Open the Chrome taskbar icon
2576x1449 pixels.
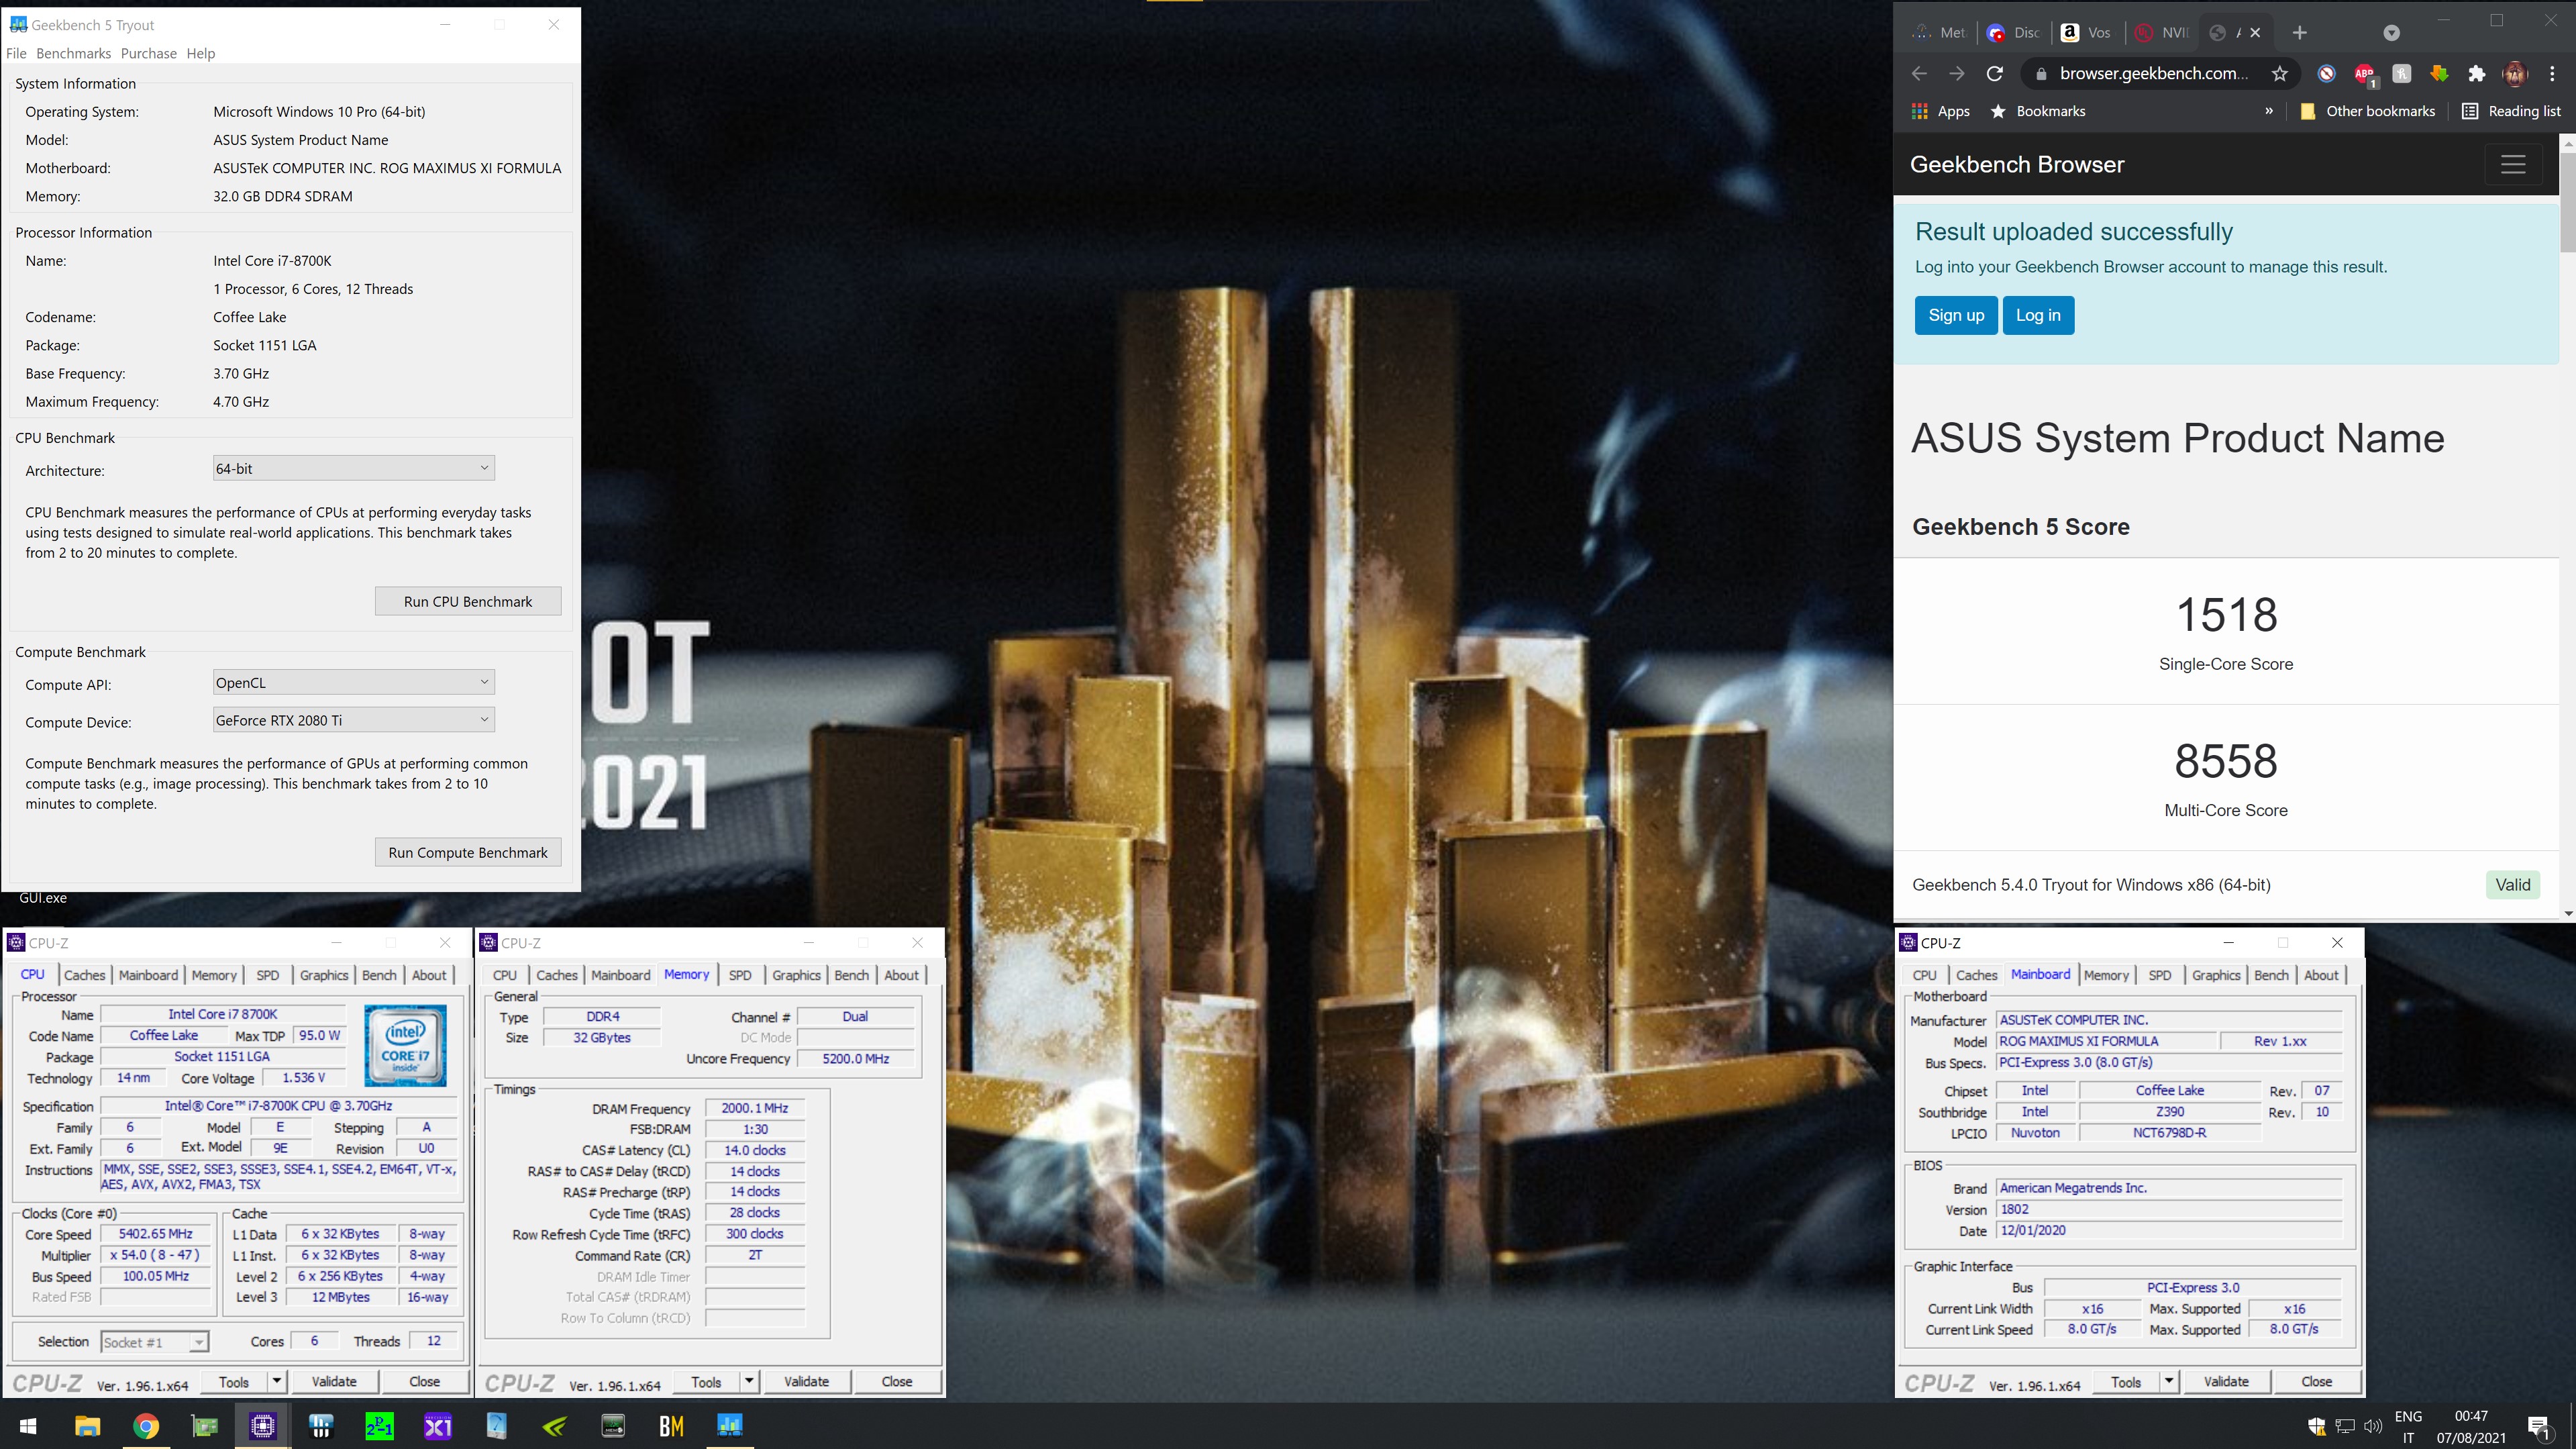pos(146,1426)
